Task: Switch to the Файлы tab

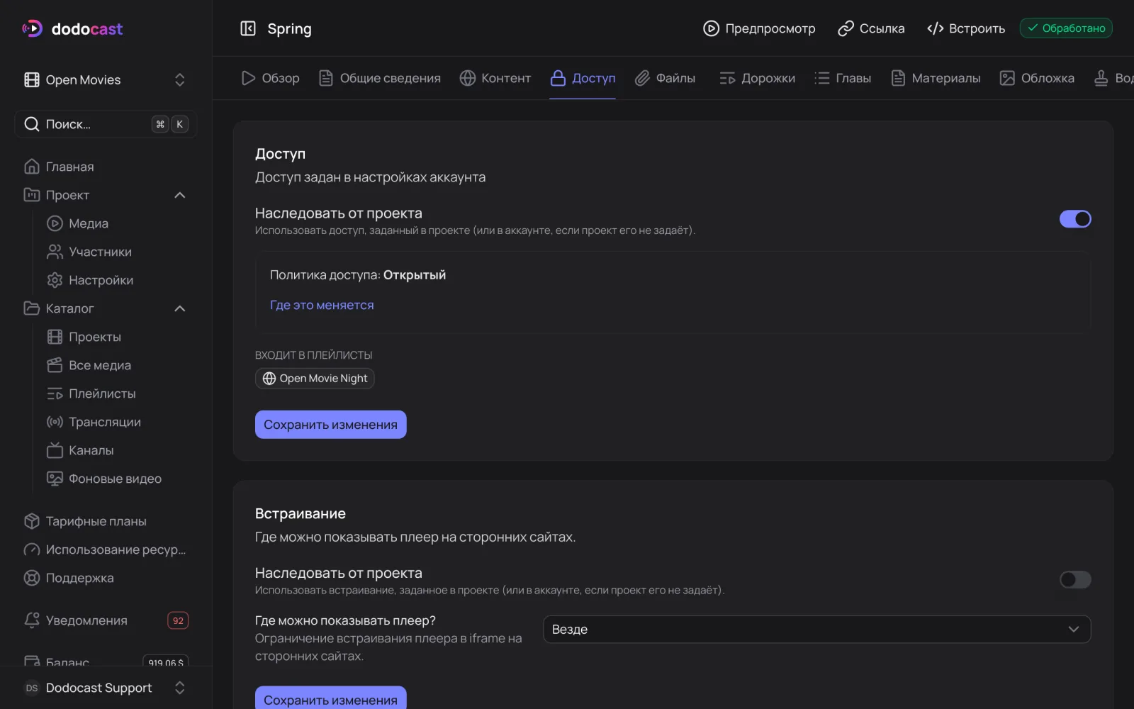Action: coord(665,78)
